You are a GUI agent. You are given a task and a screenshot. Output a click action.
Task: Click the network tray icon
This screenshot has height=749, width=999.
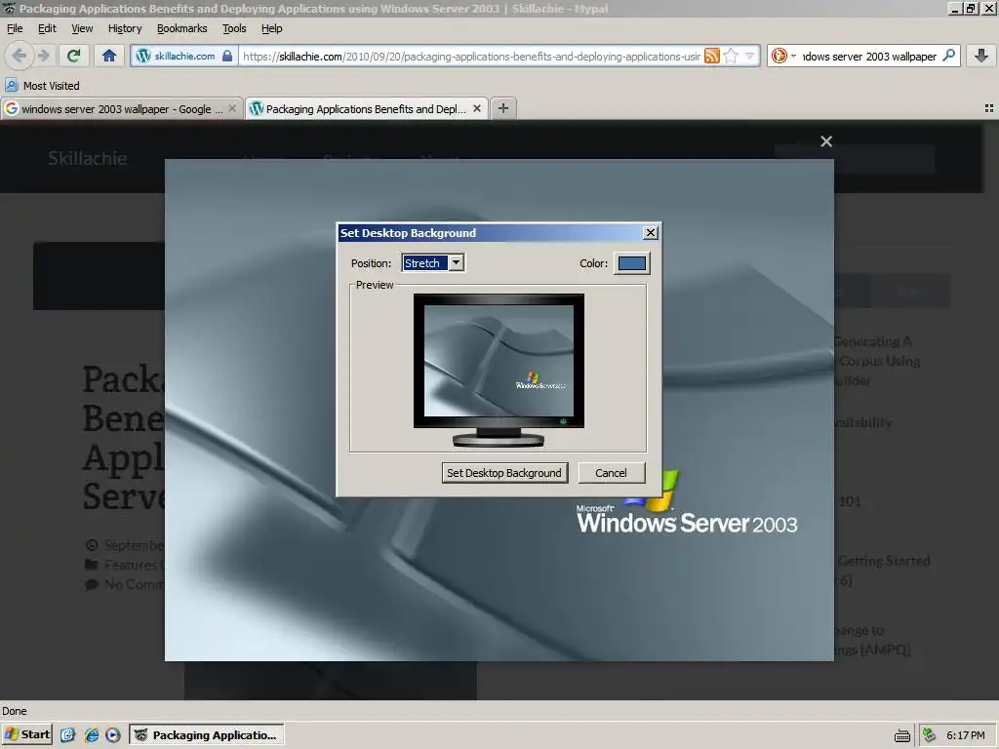tap(930, 735)
